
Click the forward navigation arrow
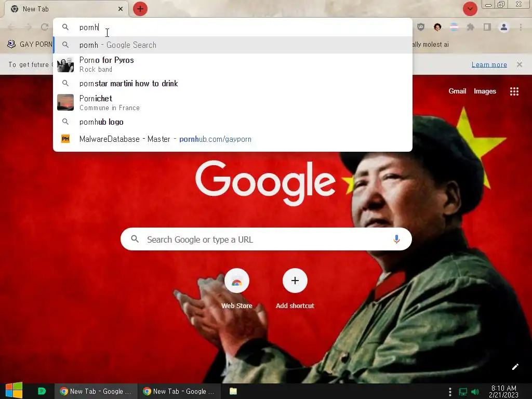(x=28, y=27)
